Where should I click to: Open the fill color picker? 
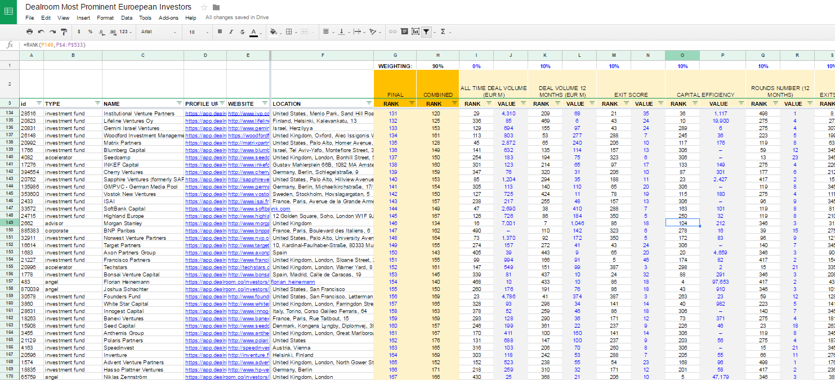pyautogui.click(x=275, y=32)
